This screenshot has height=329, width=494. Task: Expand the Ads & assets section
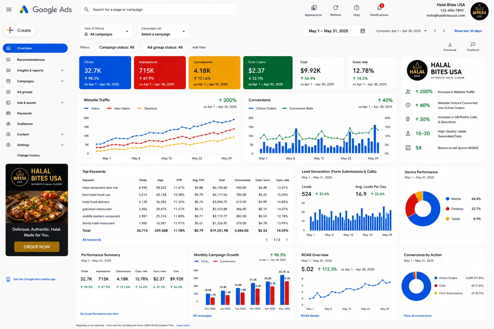click(x=62, y=103)
